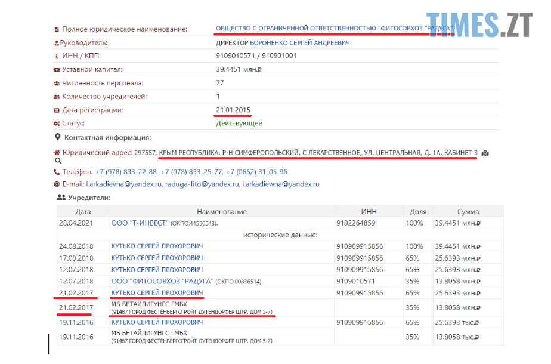Click the Доля column header

tap(418, 212)
